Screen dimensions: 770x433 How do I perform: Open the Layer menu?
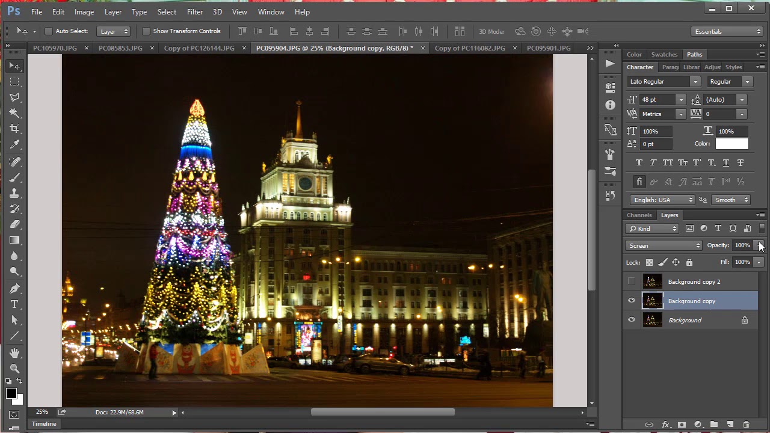pos(113,11)
